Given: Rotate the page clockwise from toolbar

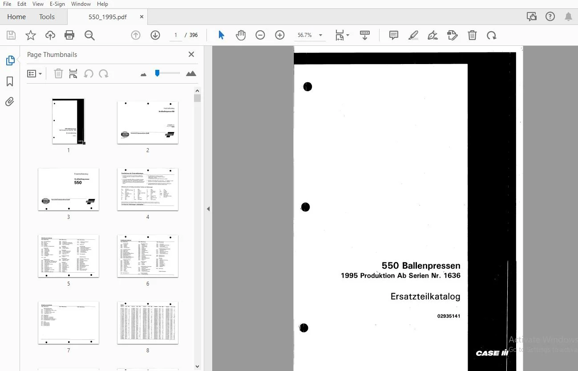Looking at the screenshot, I should 492,35.
